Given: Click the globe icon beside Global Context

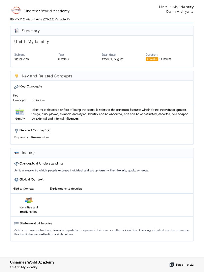Looking at the screenshot, I should (16, 180).
